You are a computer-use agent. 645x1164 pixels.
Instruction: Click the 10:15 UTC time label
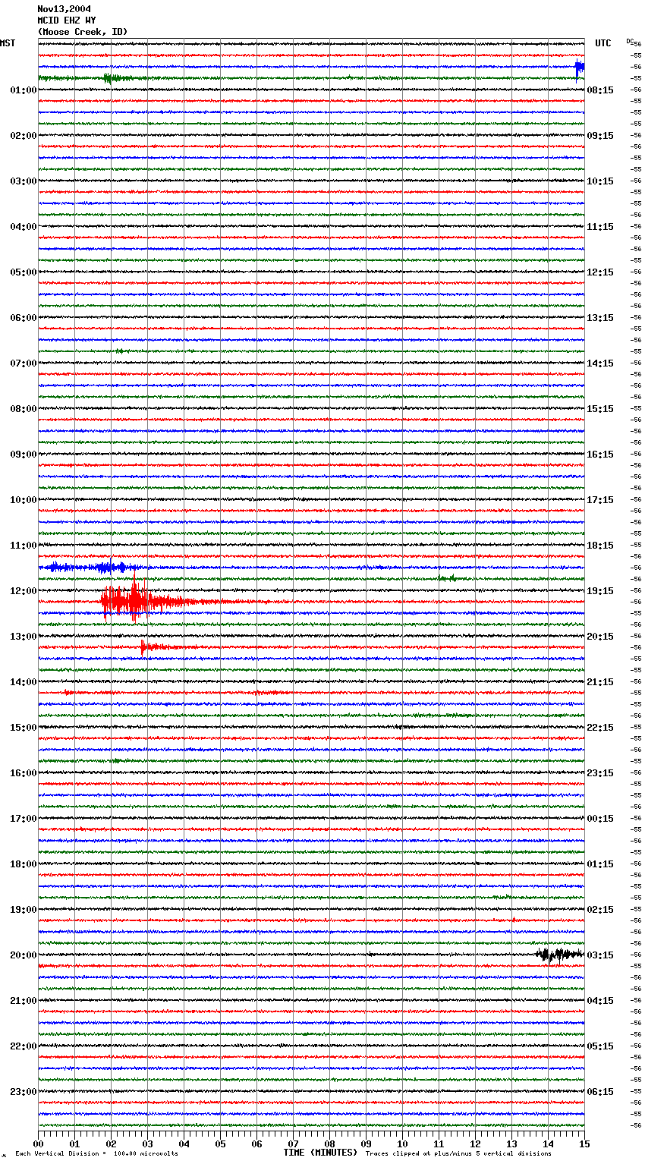[x=600, y=181]
